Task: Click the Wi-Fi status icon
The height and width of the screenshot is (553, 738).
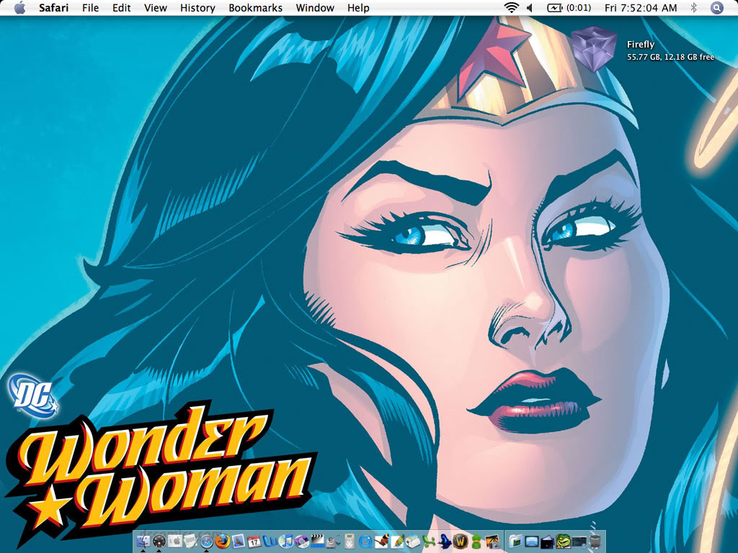Action: point(511,7)
